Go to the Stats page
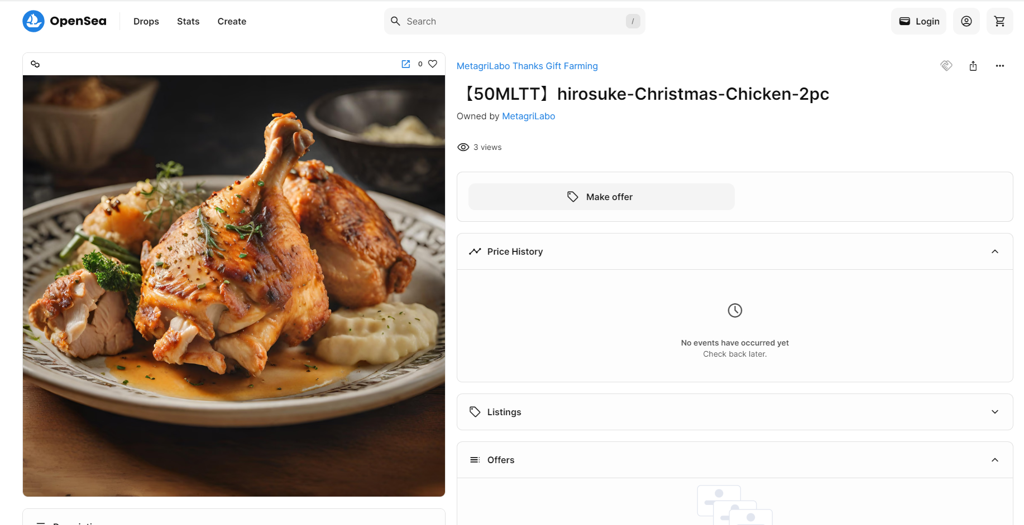 (188, 21)
